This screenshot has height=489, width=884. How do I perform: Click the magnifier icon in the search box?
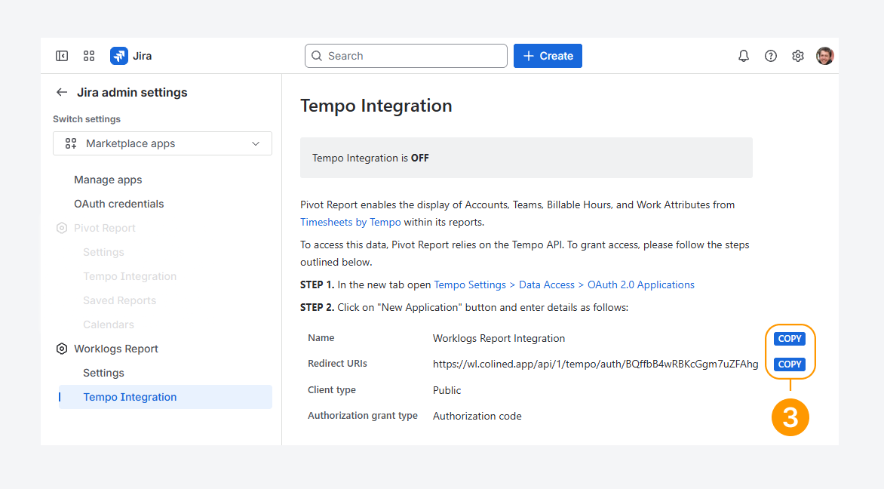[x=317, y=56]
